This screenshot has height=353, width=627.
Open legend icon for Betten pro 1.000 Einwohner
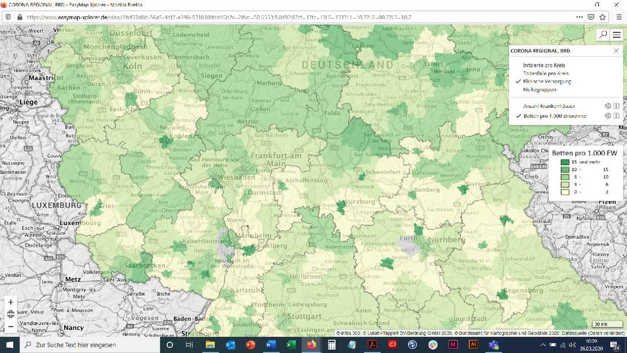[x=616, y=115]
